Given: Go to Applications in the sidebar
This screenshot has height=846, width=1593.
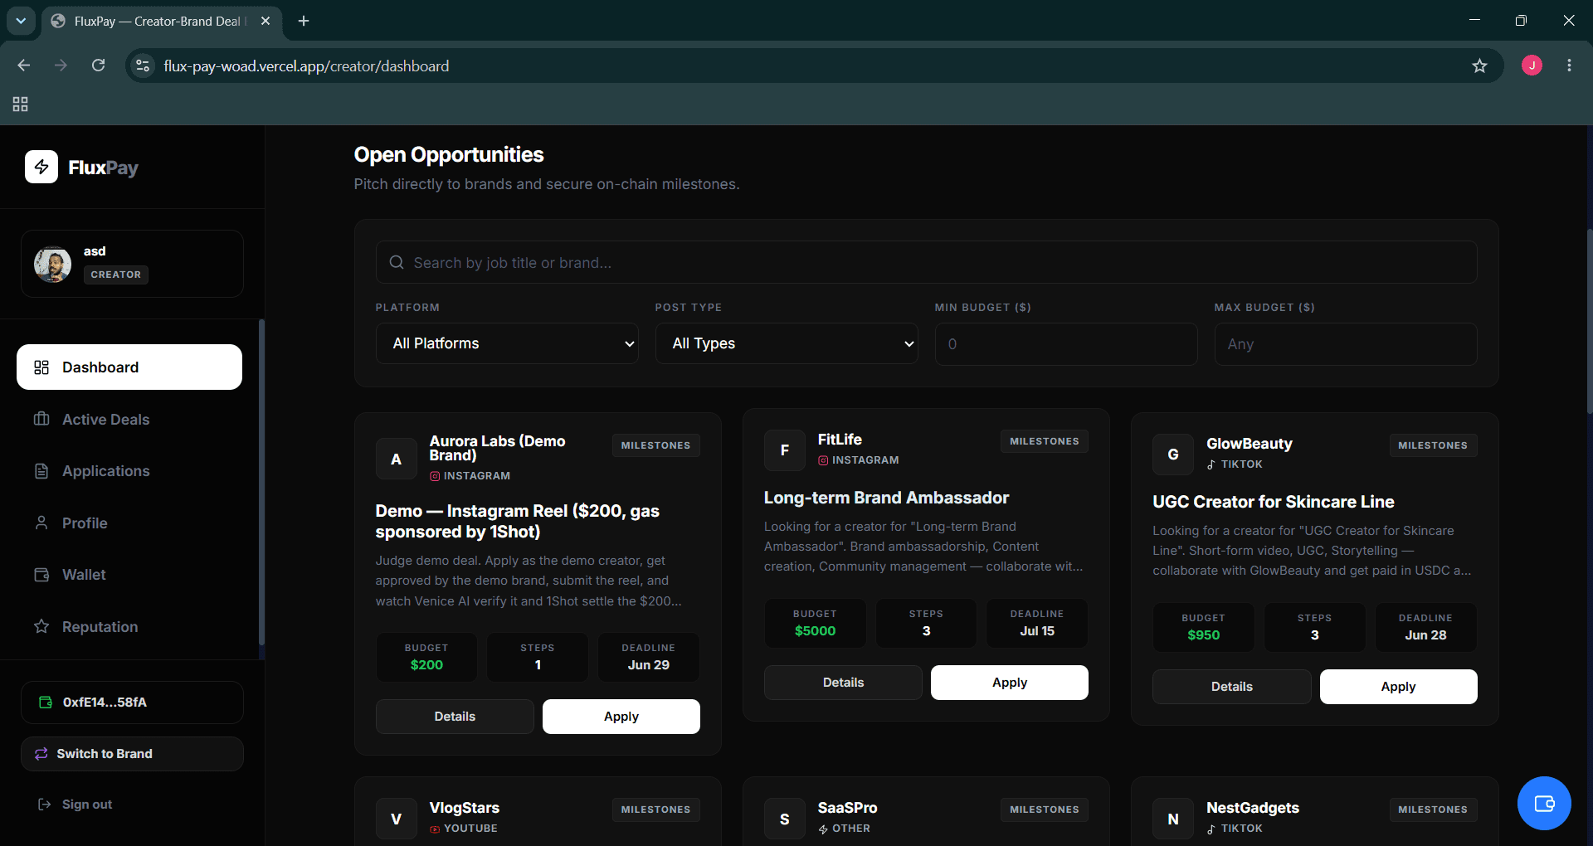Looking at the screenshot, I should click(x=129, y=471).
